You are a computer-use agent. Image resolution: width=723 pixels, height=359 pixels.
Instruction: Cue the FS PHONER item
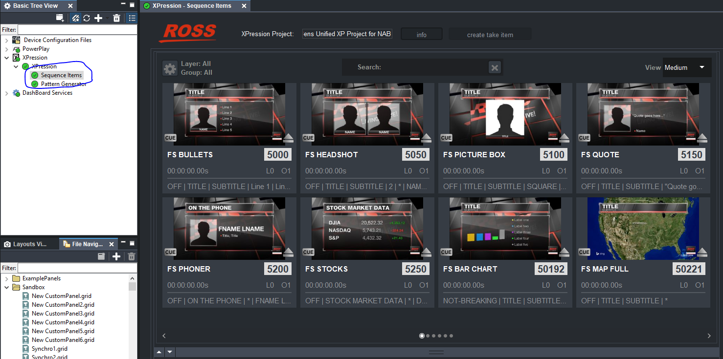coord(170,252)
